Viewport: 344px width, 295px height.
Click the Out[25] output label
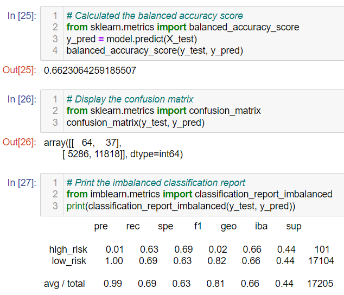click(20, 70)
